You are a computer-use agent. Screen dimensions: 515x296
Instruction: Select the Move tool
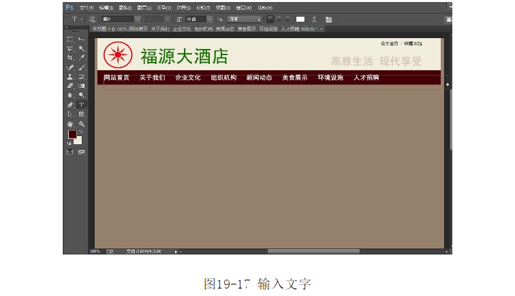(82, 39)
